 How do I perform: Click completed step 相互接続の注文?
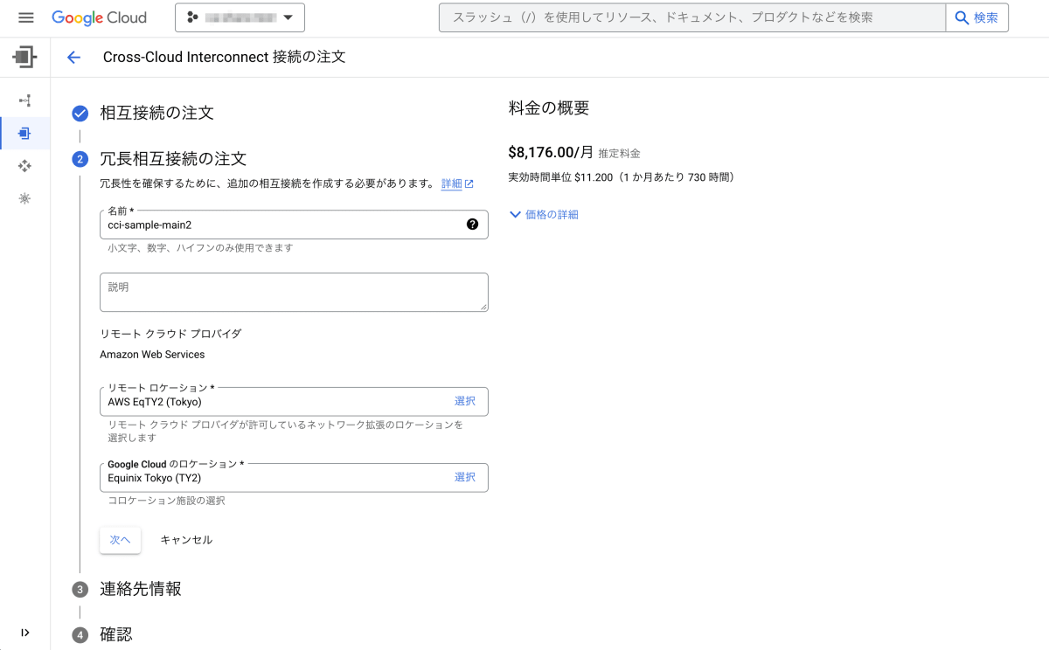click(156, 113)
